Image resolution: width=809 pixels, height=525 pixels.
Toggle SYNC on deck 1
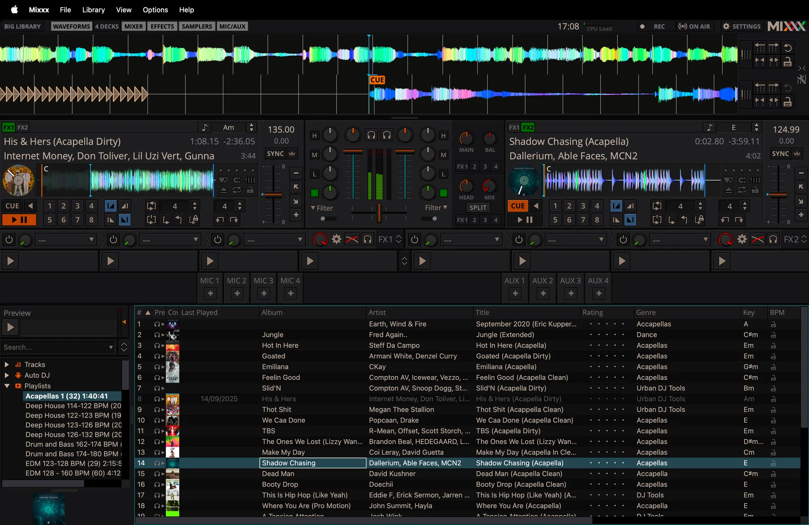[275, 154]
